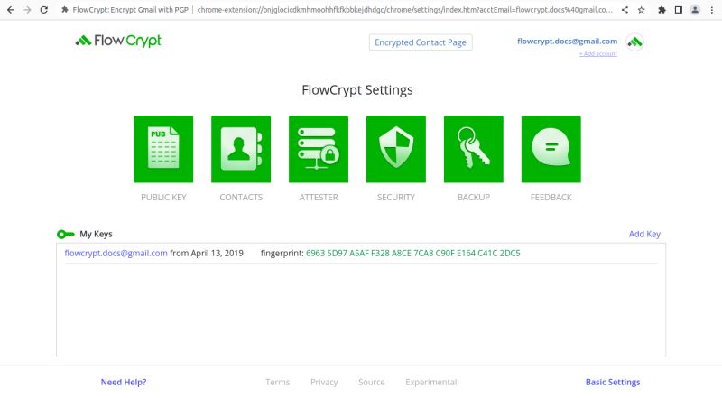The width and height of the screenshot is (722, 398).
Task: Bookmark this page with star icon
Action: pos(642,10)
